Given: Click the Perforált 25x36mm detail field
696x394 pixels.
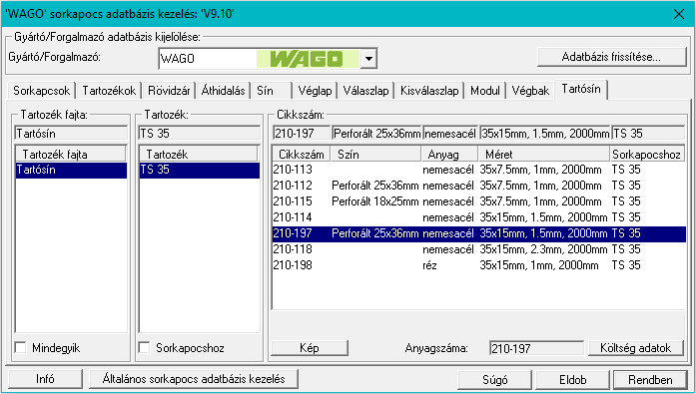Looking at the screenshot, I should coord(376,133).
